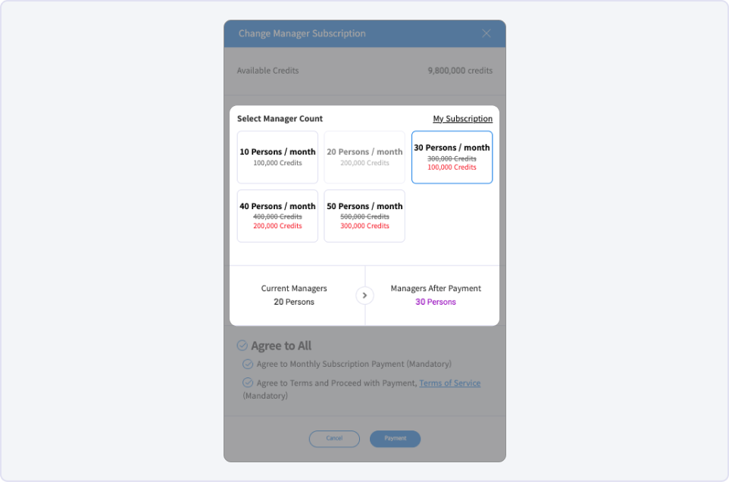729x482 pixels.
Task: Close the Change Manager Subscription dialog
Action: 487,33
